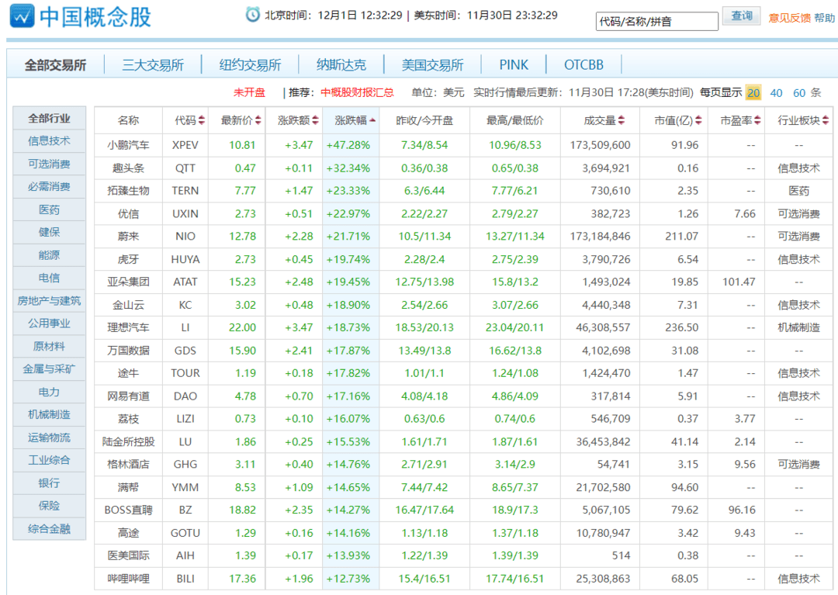Click the 查询 search button

[x=742, y=16]
